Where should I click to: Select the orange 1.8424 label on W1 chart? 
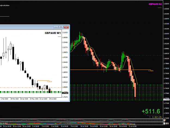pyautogui.click(x=50, y=82)
